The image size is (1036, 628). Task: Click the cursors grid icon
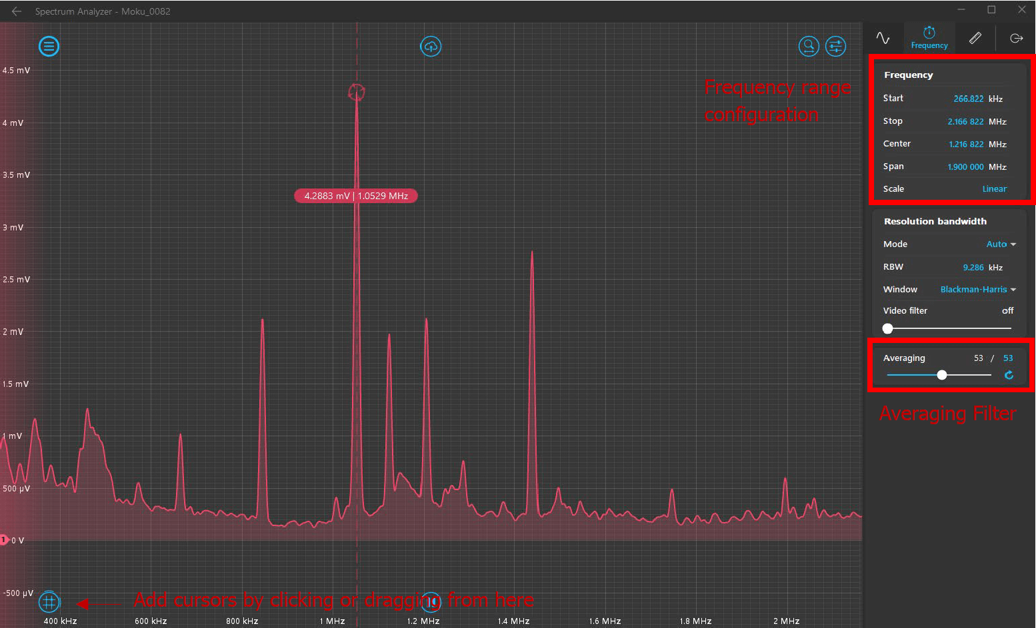click(x=49, y=602)
